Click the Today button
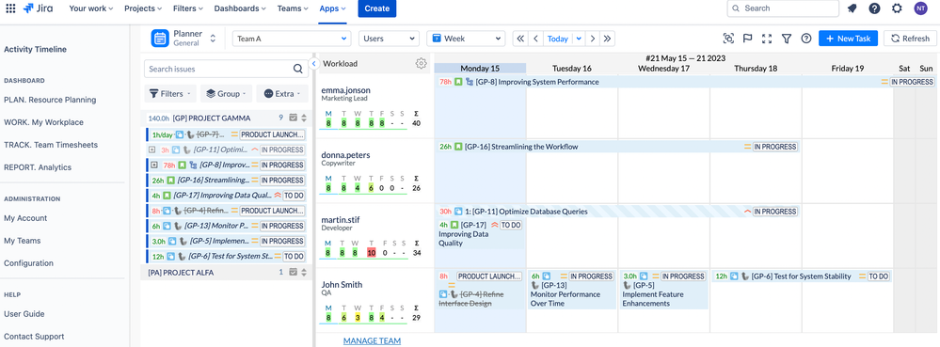Viewport: 940px width, 347px height. 558,39
